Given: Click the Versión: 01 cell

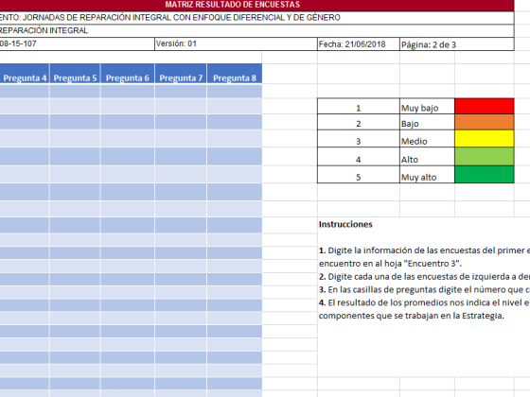Looking at the screenshot, I should click(236, 43).
